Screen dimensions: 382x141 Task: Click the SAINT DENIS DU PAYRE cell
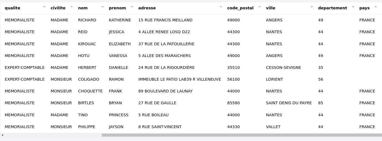point(289,103)
